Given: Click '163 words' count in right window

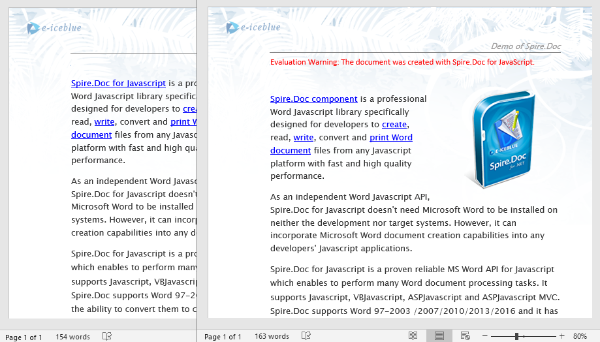Looking at the screenshot, I should coord(272,336).
